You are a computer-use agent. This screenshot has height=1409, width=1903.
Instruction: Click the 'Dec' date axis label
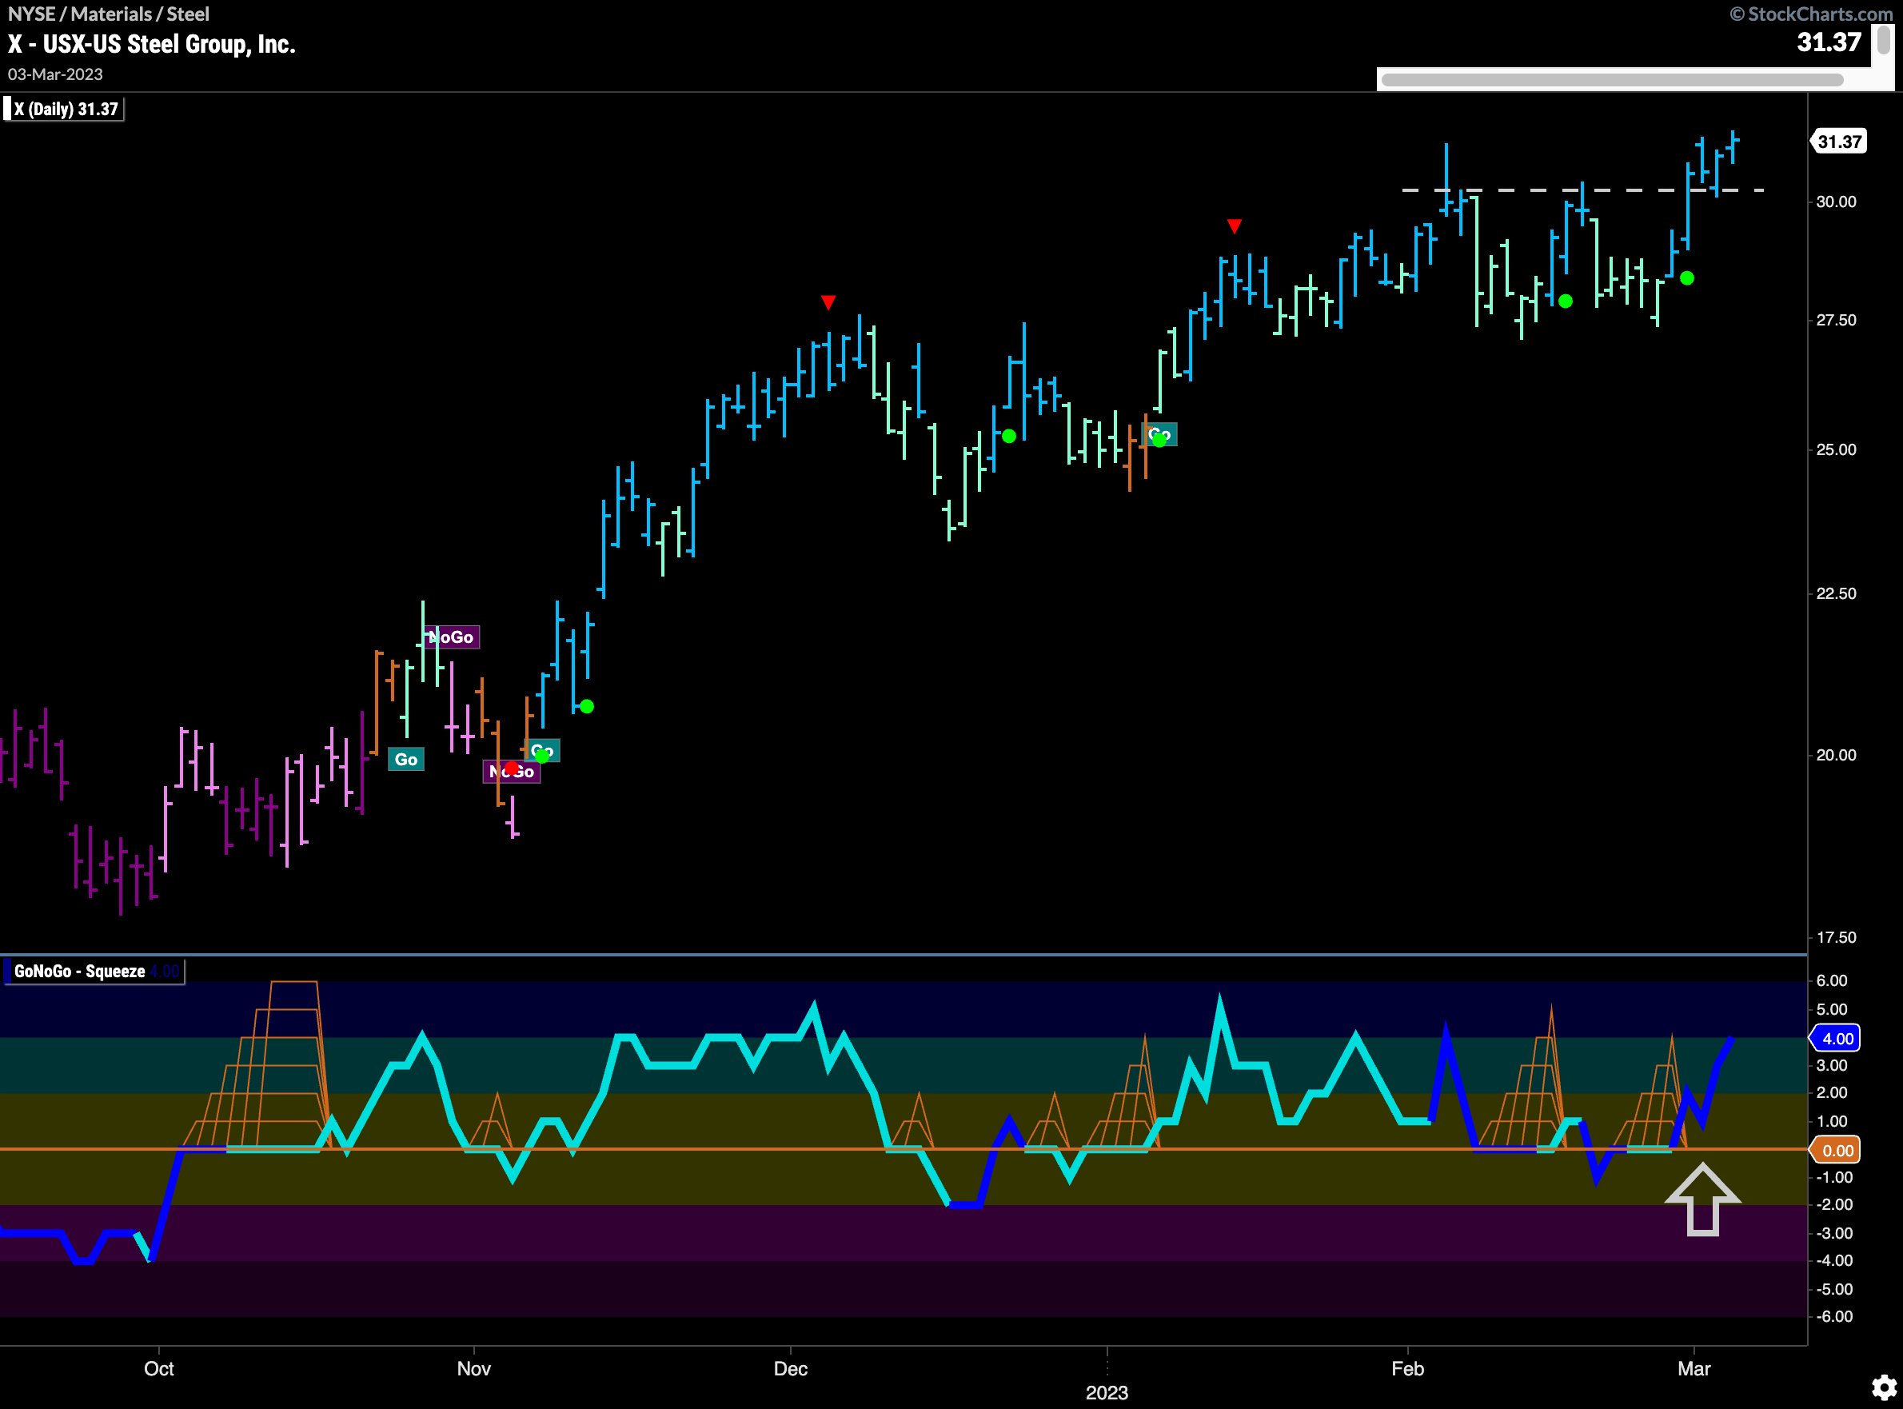pyautogui.click(x=790, y=1369)
